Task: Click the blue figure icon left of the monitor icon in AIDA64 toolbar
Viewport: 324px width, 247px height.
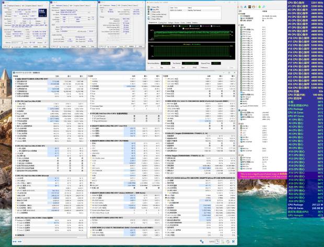Action: (245, 7)
